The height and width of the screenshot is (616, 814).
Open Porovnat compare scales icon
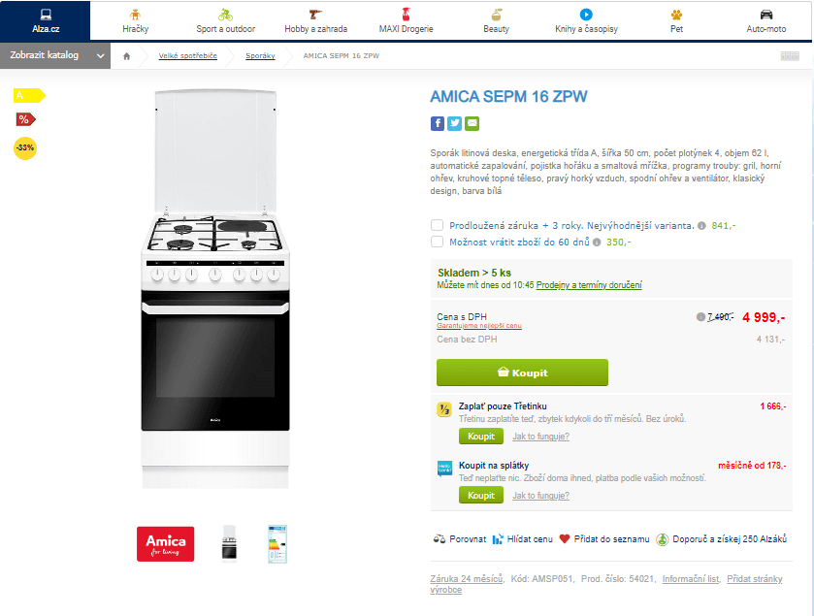(x=440, y=539)
